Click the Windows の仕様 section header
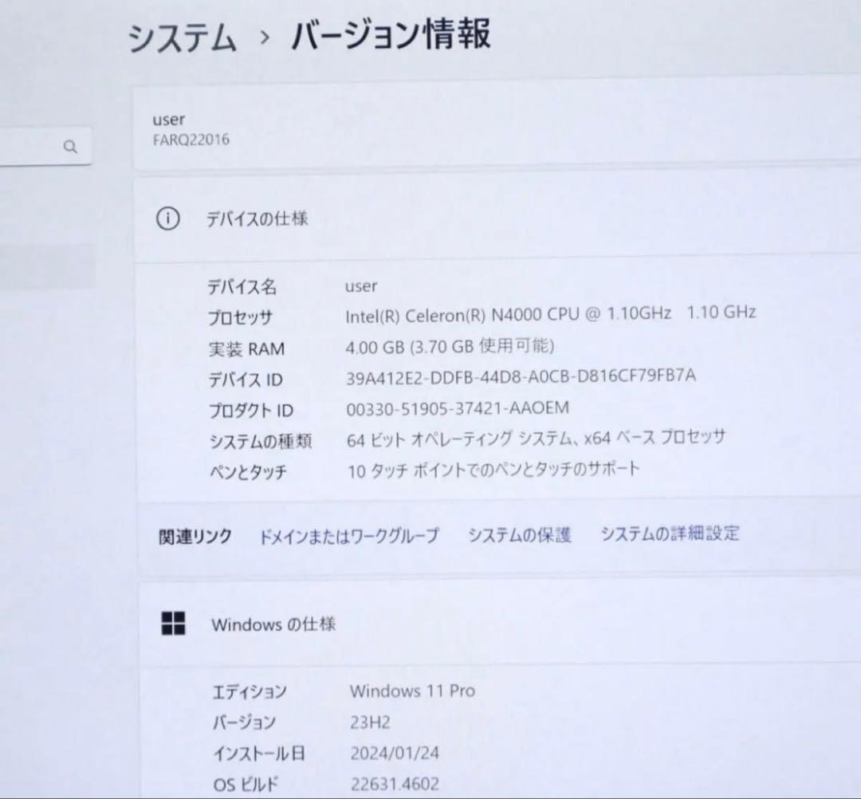 tap(273, 624)
